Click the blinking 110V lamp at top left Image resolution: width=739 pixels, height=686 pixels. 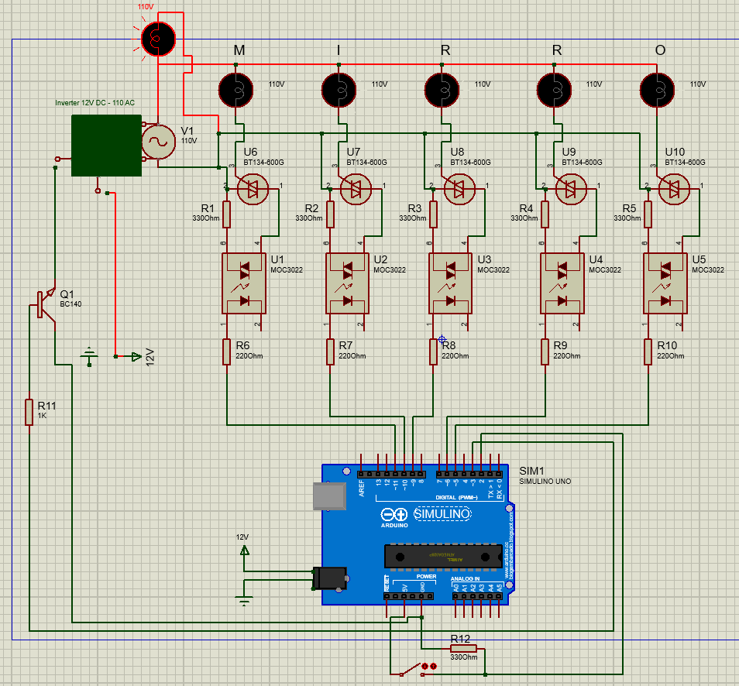(x=158, y=36)
